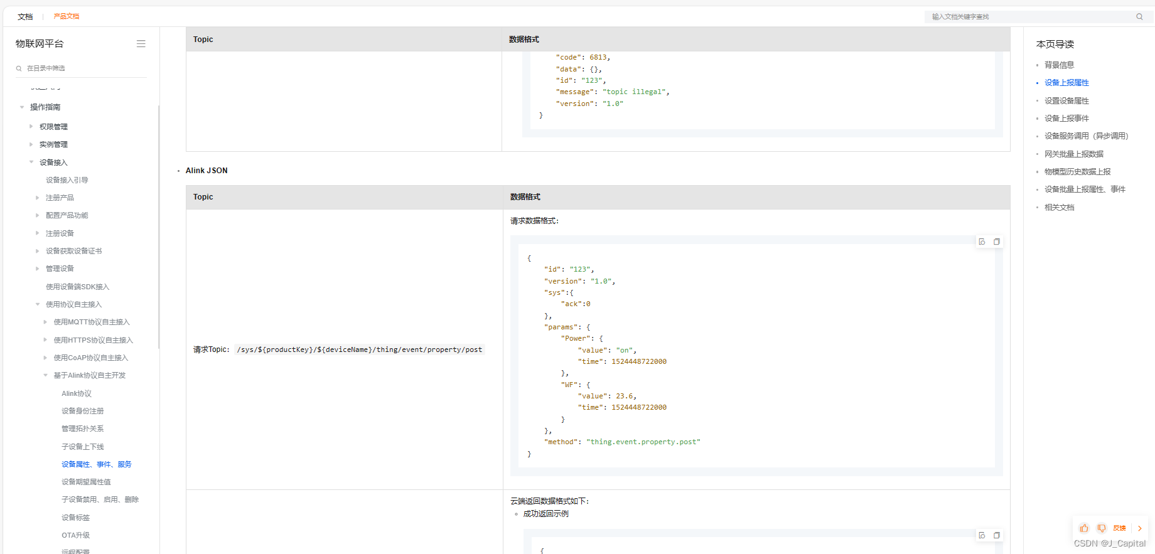Open the 文档 top navigation item

coord(25,17)
